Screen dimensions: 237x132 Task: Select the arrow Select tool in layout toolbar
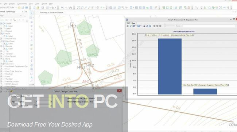click(x=31, y=13)
